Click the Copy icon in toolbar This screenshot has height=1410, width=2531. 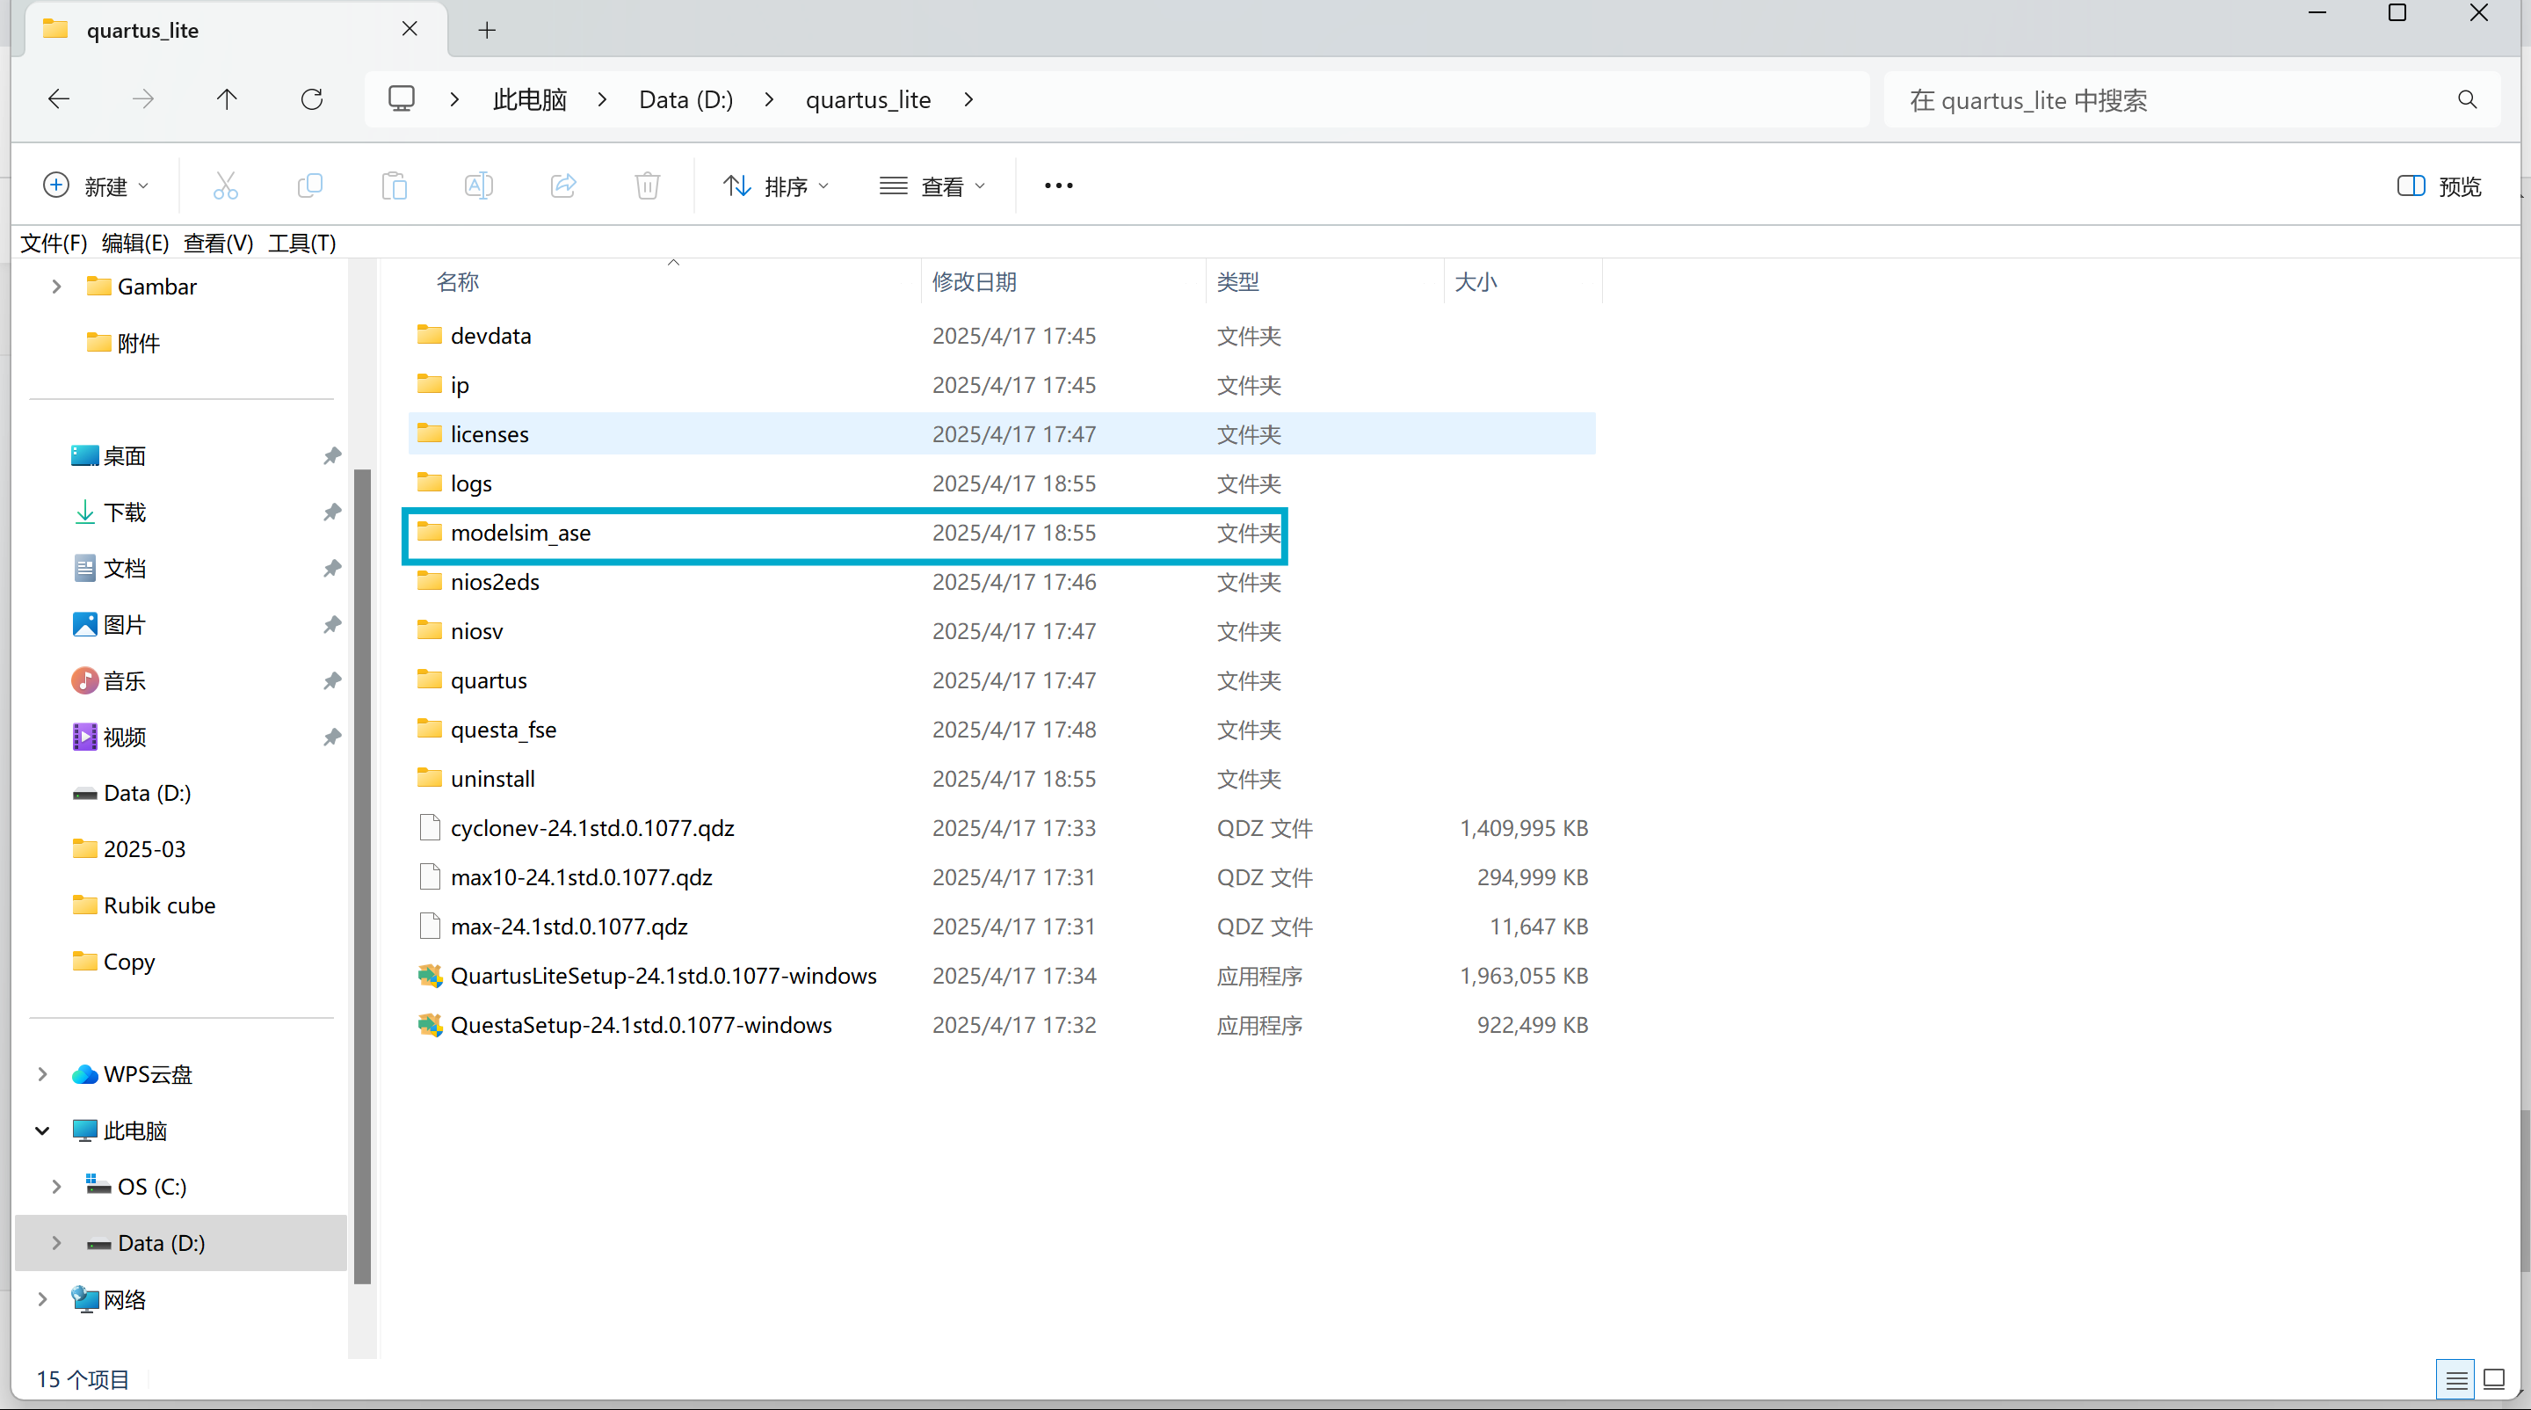pyautogui.click(x=309, y=185)
